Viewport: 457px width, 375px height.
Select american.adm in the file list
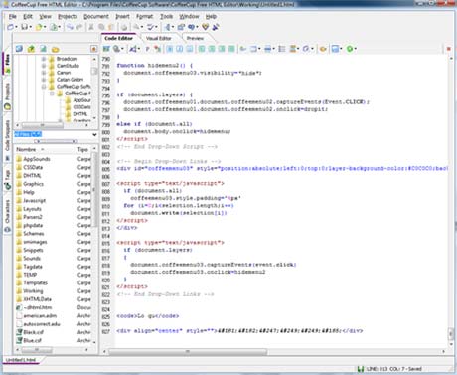[x=40, y=316]
